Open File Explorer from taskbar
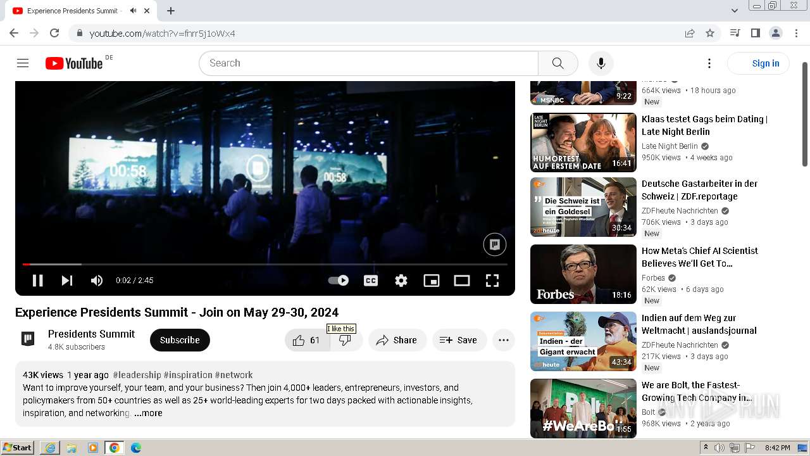 pos(72,448)
